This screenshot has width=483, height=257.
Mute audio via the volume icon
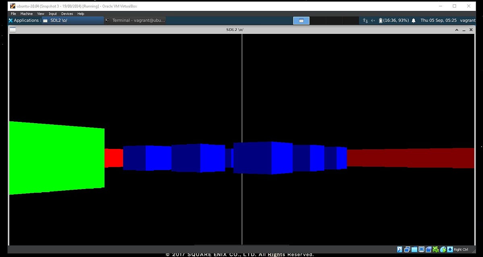[x=372, y=20]
